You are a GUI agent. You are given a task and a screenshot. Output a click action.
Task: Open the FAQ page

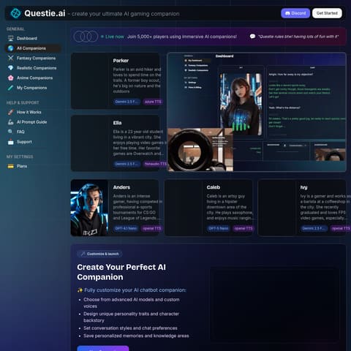(x=33, y=132)
